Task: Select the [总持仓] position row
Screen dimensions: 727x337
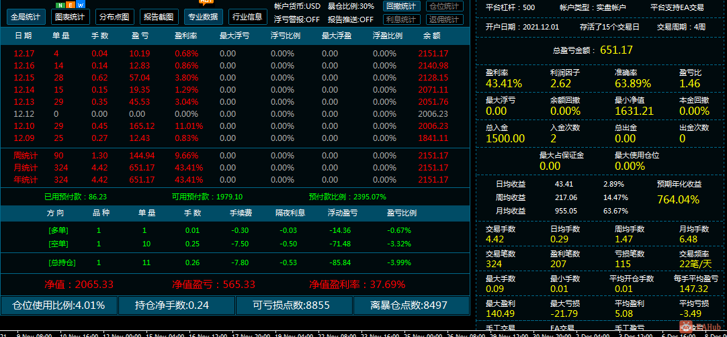Action: coord(234,262)
